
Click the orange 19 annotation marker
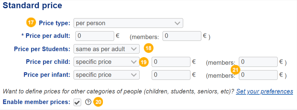[x=144, y=62]
